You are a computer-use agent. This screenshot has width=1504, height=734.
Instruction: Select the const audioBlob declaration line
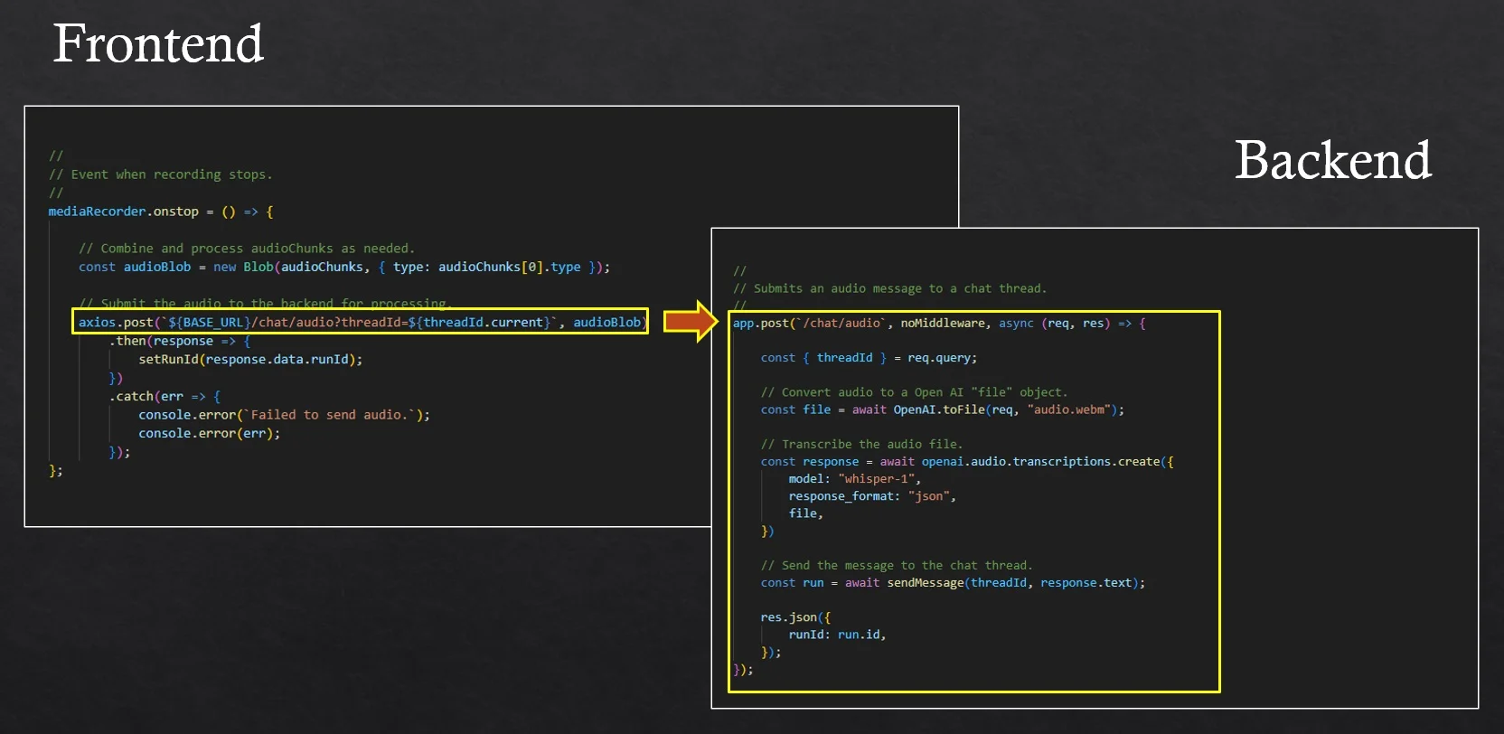343,268
